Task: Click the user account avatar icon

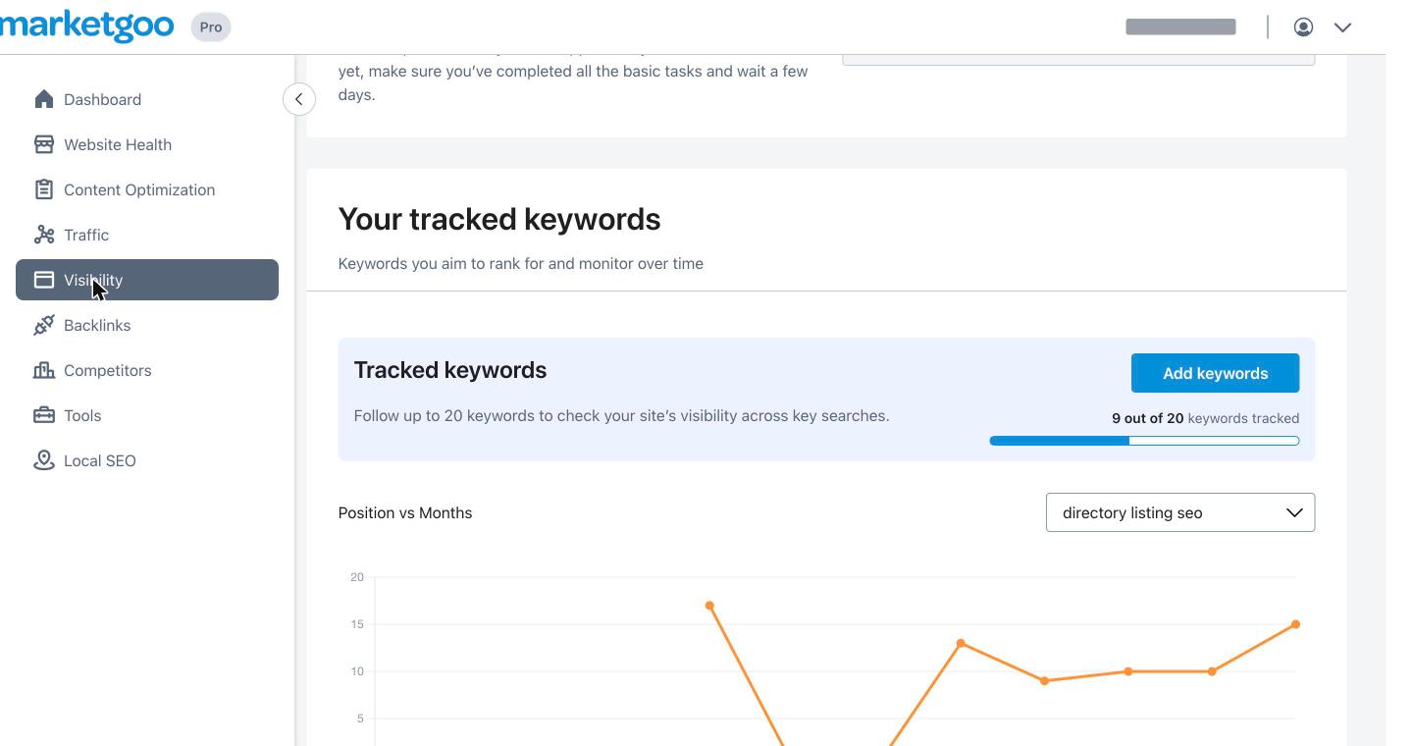Action: tap(1303, 27)
